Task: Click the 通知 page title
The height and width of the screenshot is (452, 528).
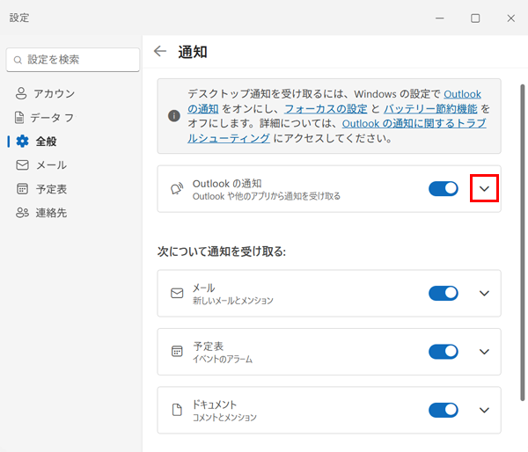Action: [x=192, y=52]
